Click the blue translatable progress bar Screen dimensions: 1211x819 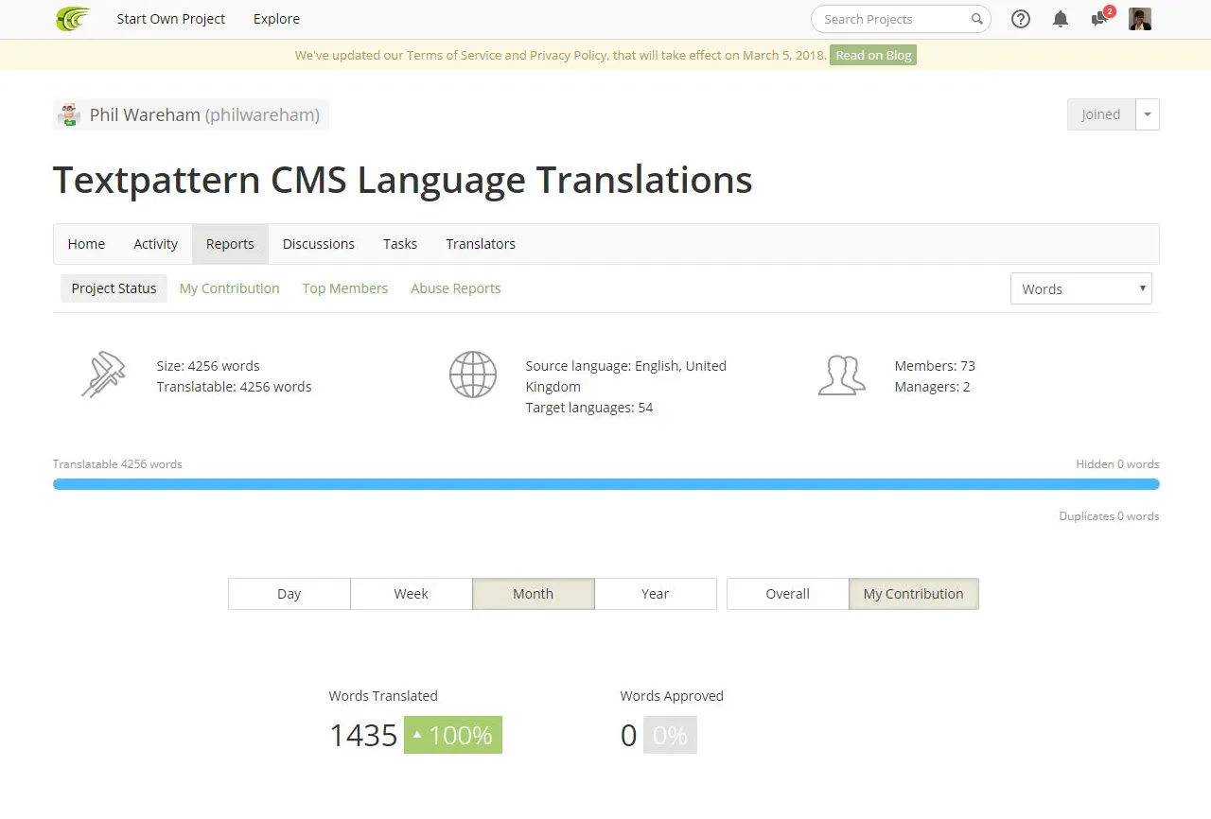click(x=606, y=484)
